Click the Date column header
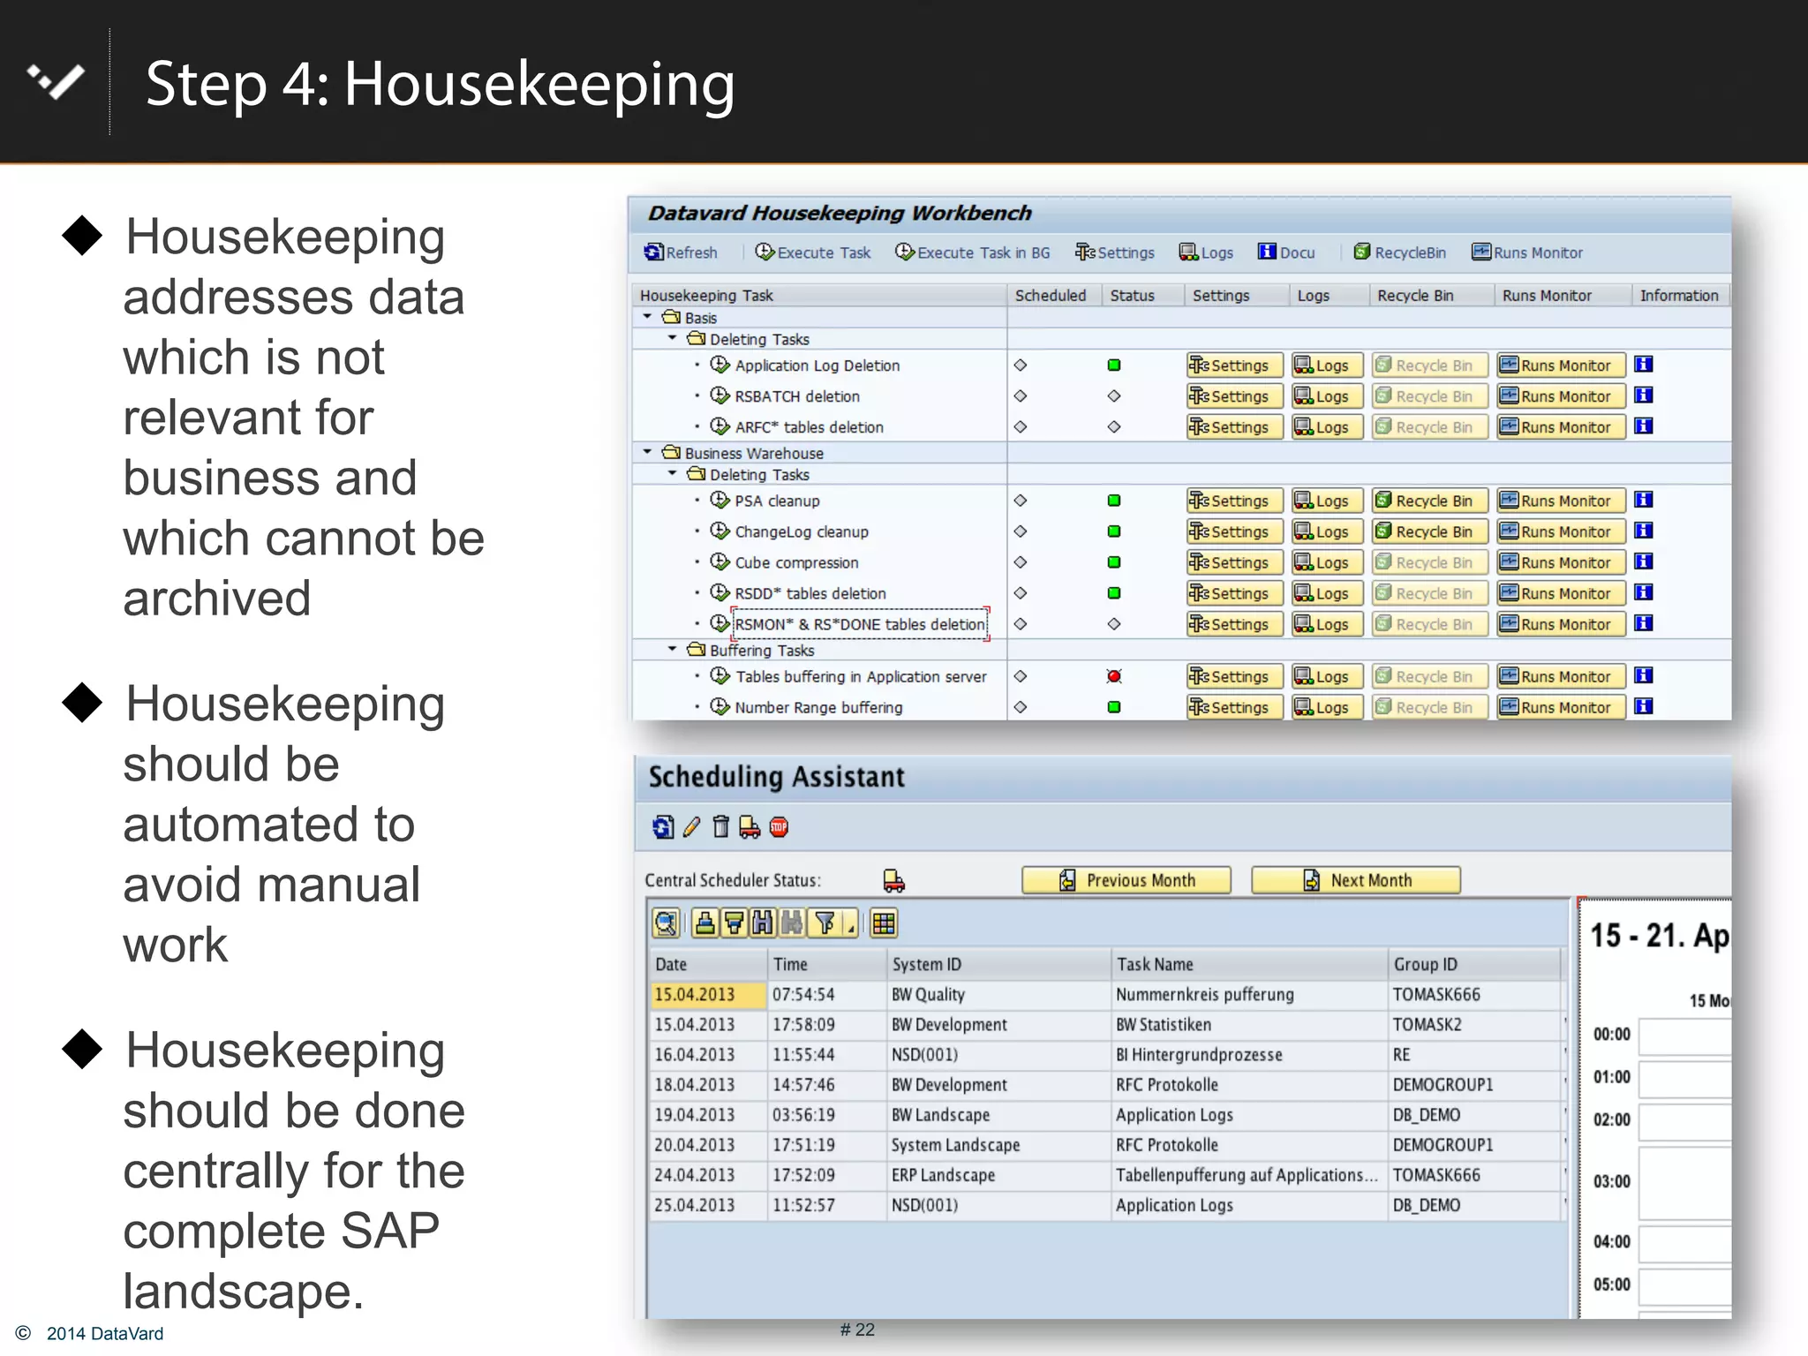The height and width of the screenshot is (1356, 1808). [708, 964]
